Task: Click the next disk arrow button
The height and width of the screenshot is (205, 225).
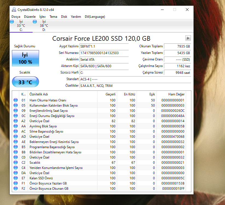Action: [188, 38]
